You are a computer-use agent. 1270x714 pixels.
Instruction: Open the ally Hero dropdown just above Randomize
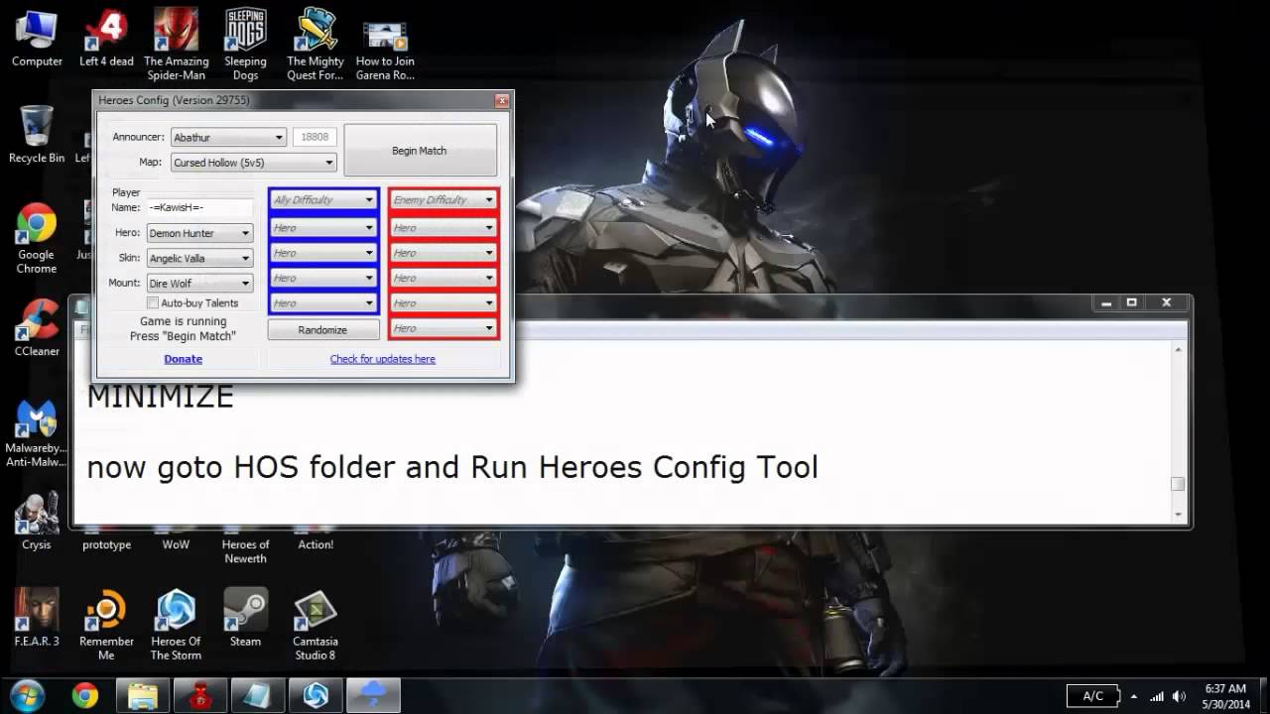tap(323, 303)
